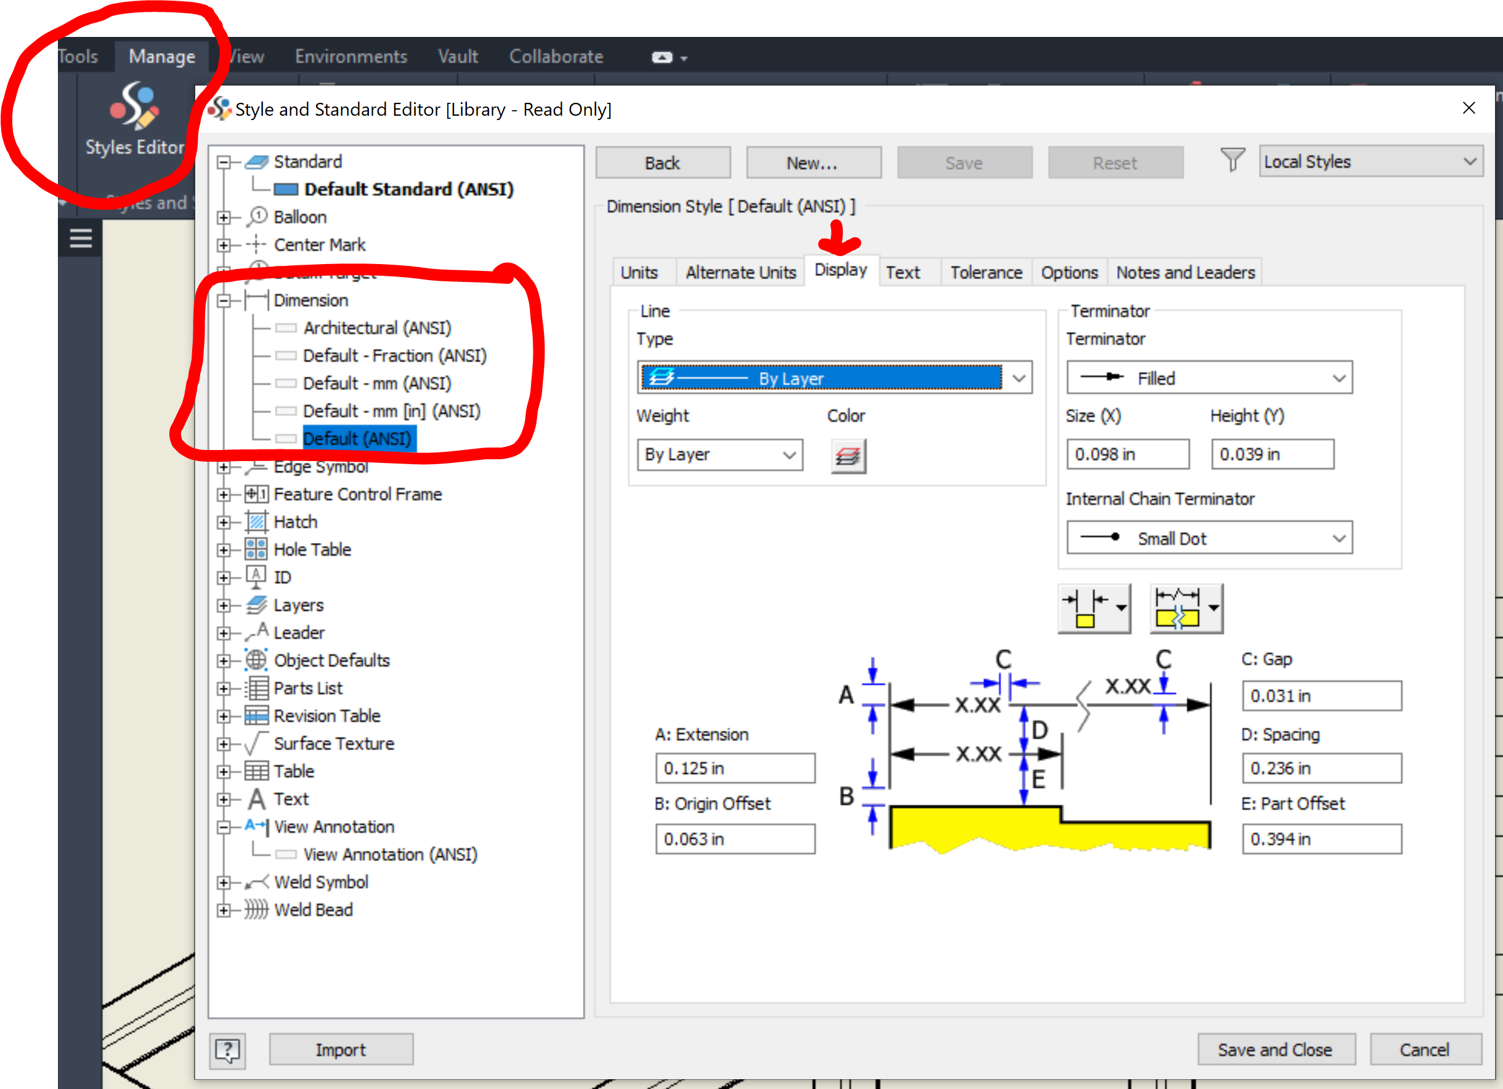Select the Leader style category
Viewport: 1503px width, 1089px height.
299,633
